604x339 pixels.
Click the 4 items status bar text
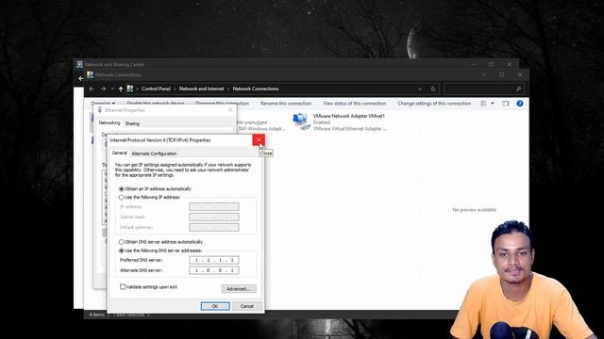[96, 315]
